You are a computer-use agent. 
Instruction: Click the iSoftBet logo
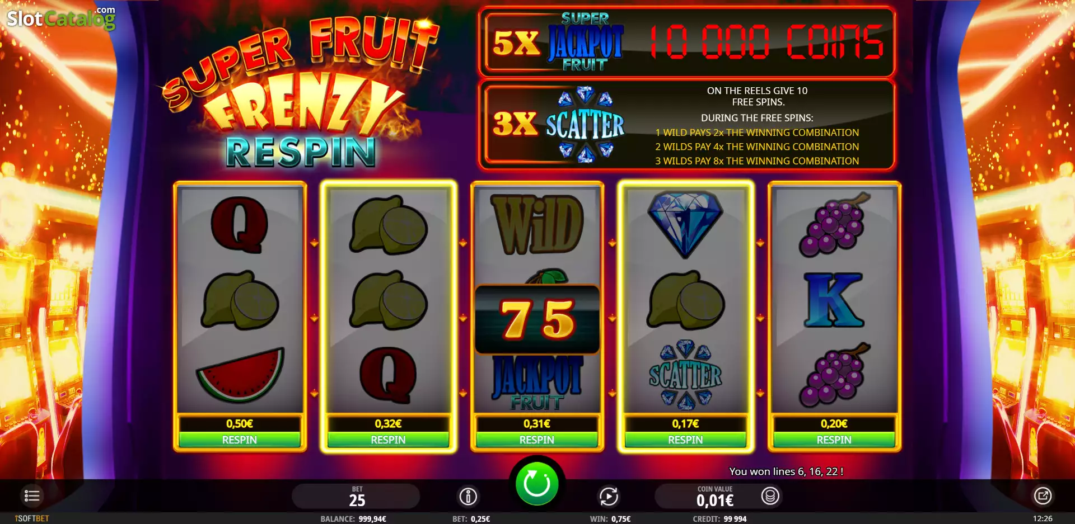pyautogui.click(x=32, y=518)
